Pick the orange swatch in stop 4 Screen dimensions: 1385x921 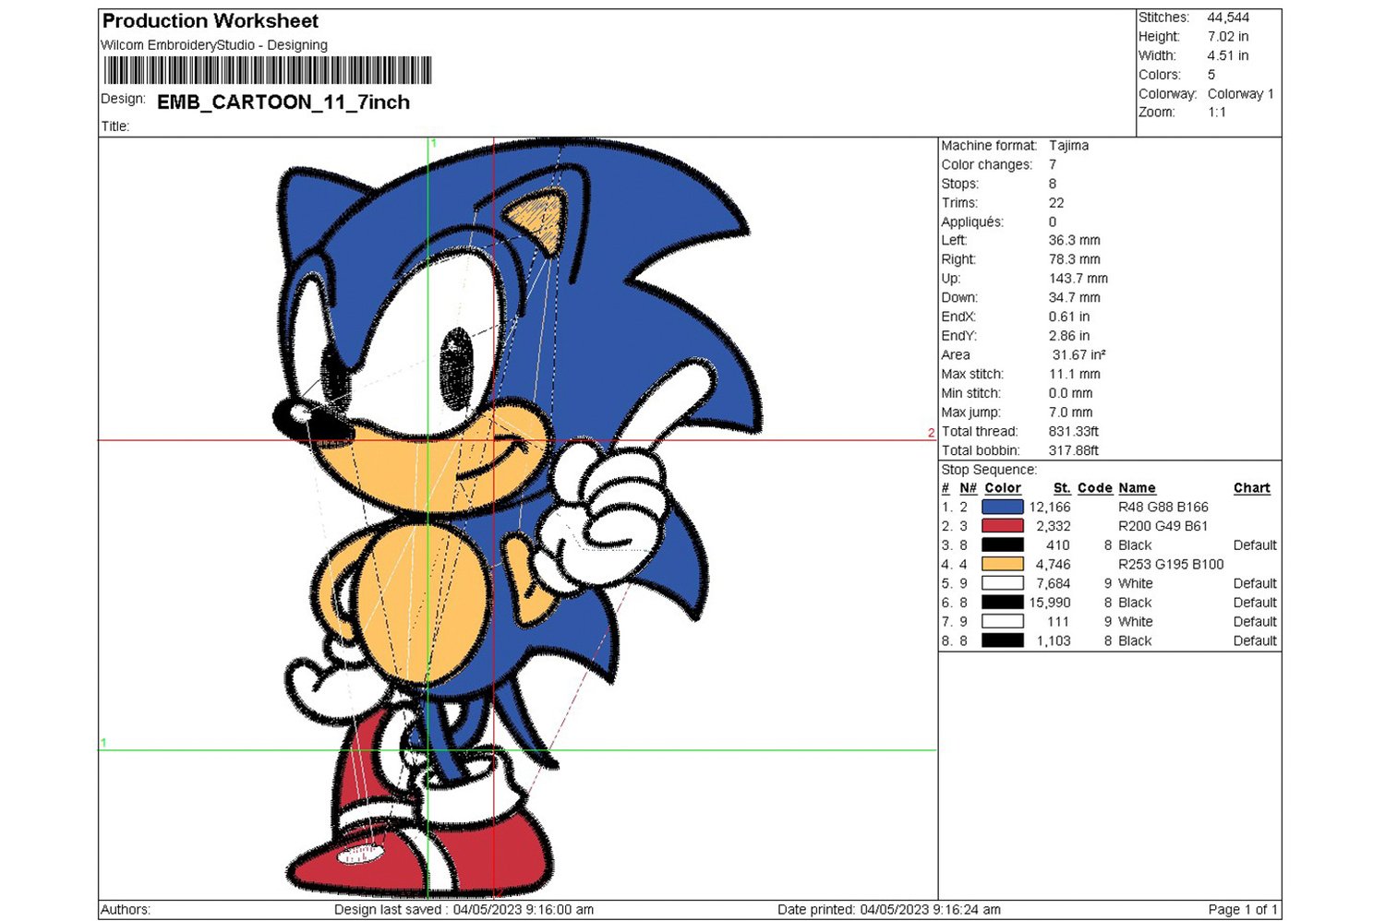[x=1003, y=564]
